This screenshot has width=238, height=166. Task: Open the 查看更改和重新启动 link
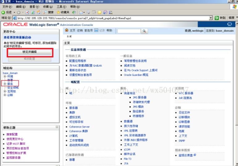click(17, 37)
